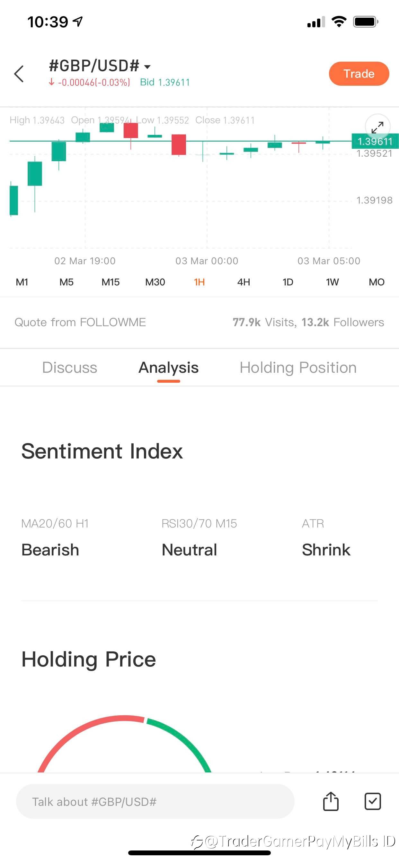Screen dimensions: 399x863
Task: Tap the share icon
Action: pyautogui.click(x=331, y=801)
